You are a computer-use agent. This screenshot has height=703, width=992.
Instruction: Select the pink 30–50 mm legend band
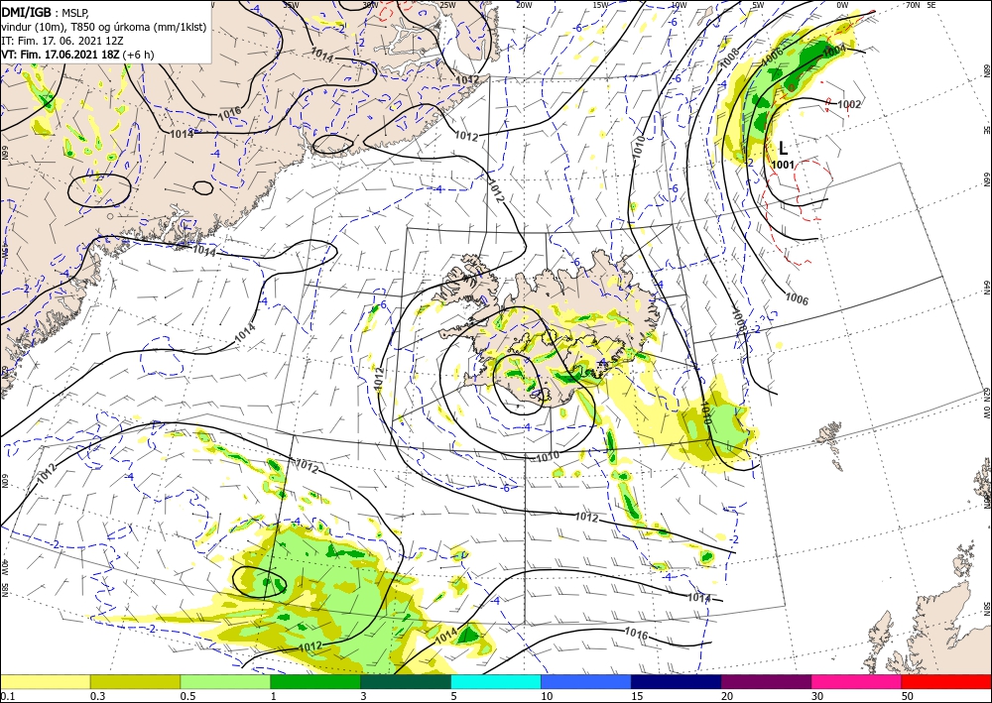click(857, 681)
